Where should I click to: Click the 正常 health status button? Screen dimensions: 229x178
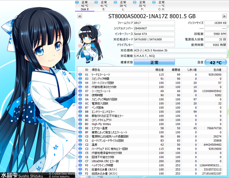(x=154, y=62)
